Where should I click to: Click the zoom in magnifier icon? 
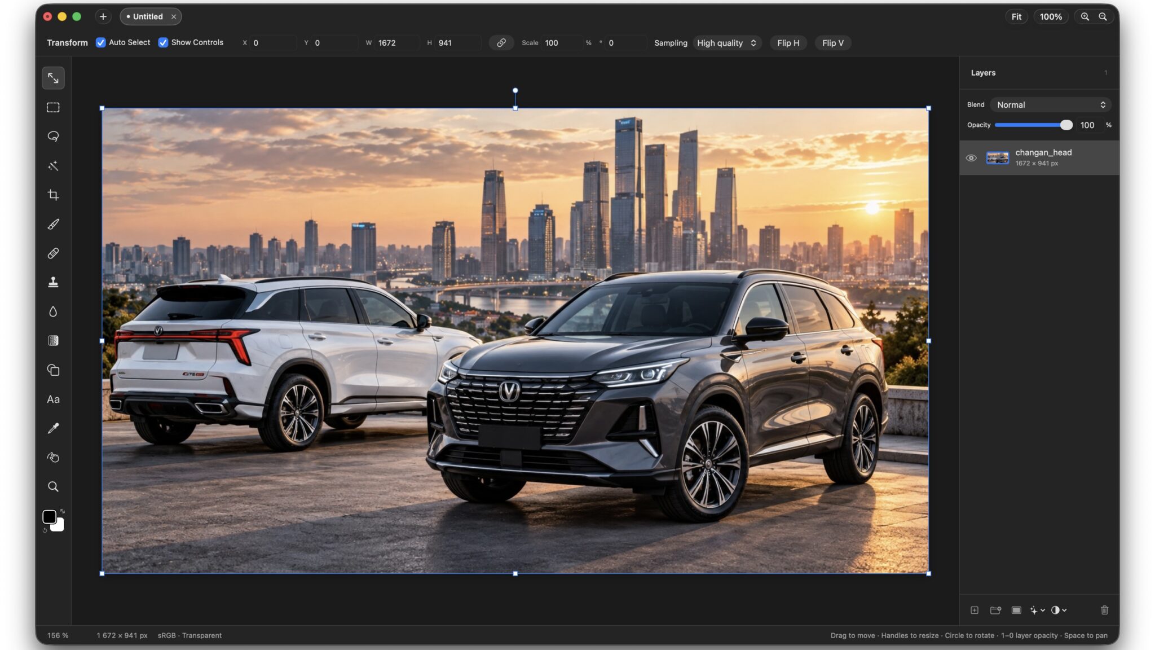[x=1085, y=17]
